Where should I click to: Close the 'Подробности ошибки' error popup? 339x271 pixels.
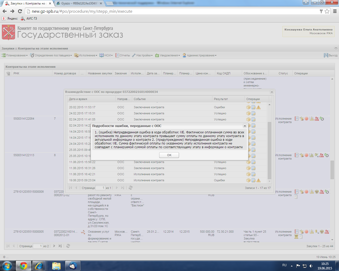click(245, 126)
